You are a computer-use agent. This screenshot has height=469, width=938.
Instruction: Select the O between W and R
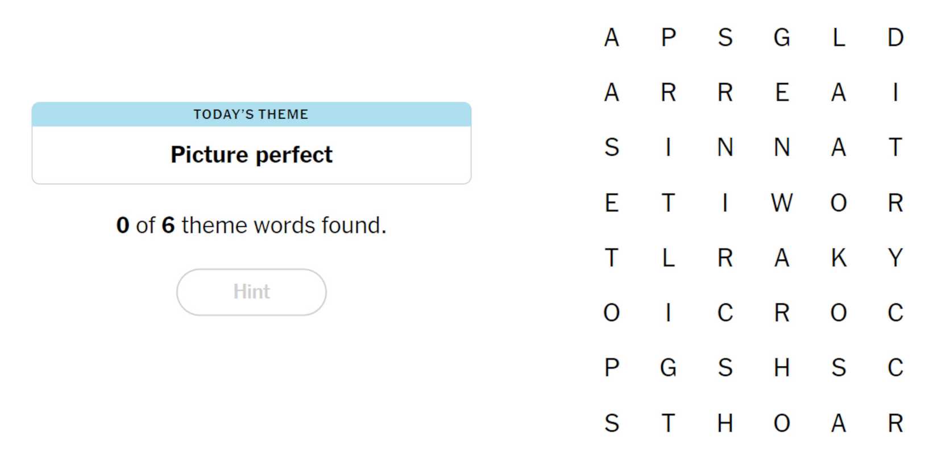[x=839, y=203]
